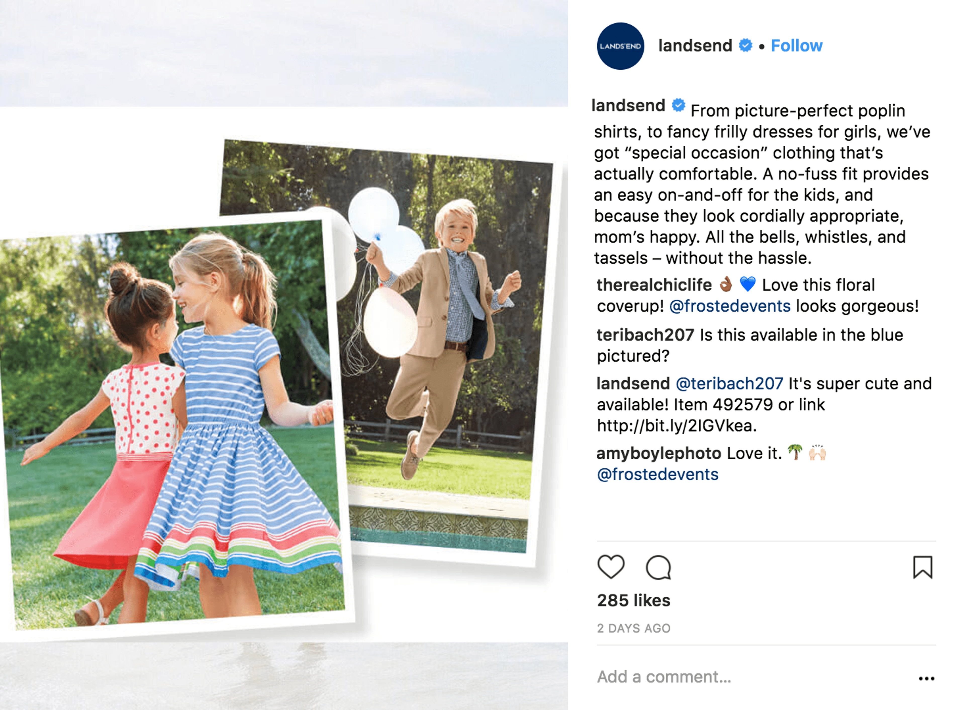The width and height of the screenshot is (965, 710).
Task: Save the post with the bookmark icon
Action: (x=923, y=567)
